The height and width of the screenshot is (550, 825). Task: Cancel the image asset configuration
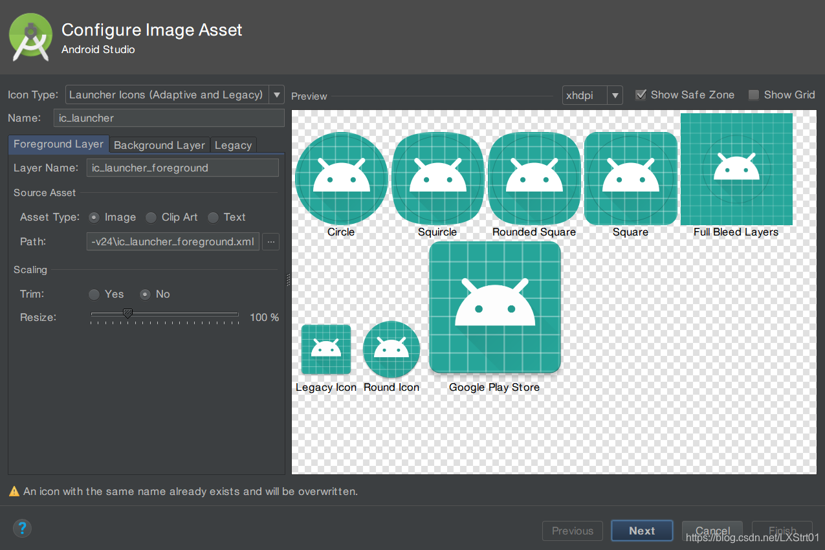(x=712, y=530)
